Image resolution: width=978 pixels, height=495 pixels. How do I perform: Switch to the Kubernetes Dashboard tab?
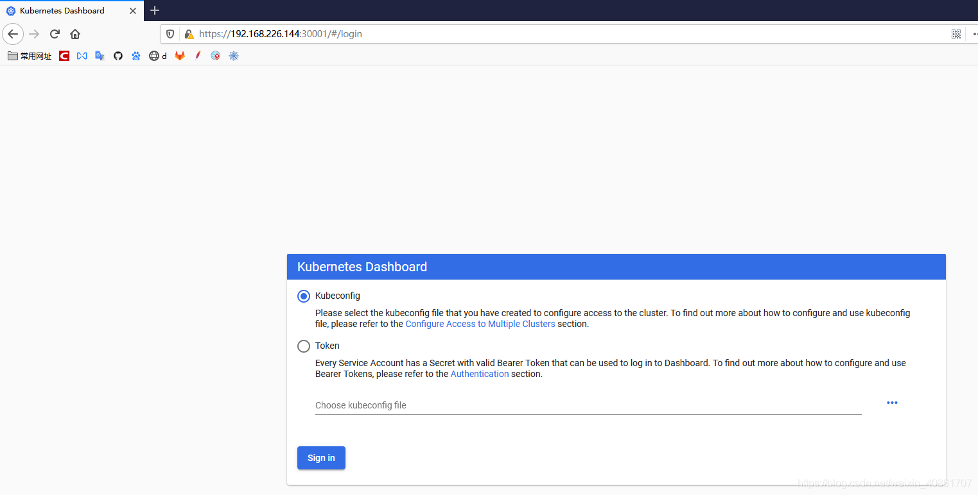point(72,11)
